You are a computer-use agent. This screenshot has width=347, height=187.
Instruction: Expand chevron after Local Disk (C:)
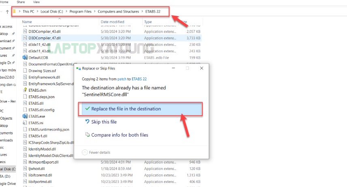coord(66,11)
